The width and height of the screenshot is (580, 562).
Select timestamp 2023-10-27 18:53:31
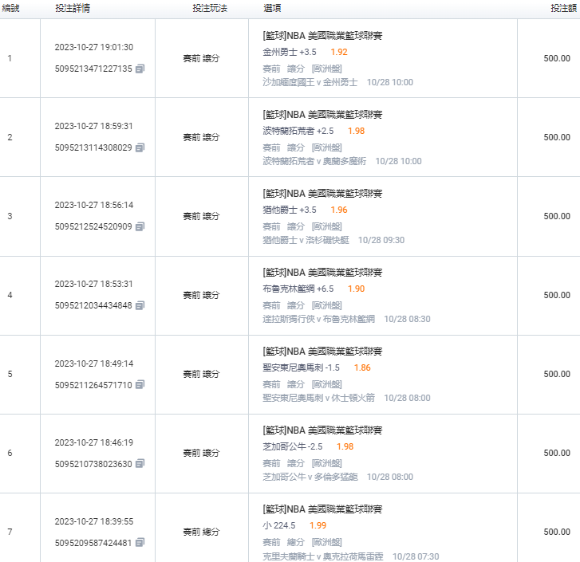click(93, 284)
